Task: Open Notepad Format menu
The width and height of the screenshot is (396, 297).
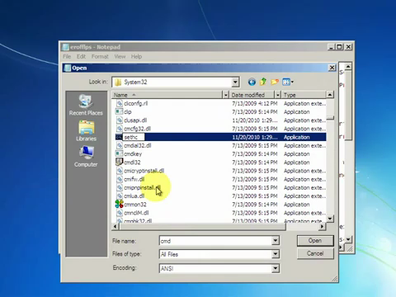Action: 100,57
